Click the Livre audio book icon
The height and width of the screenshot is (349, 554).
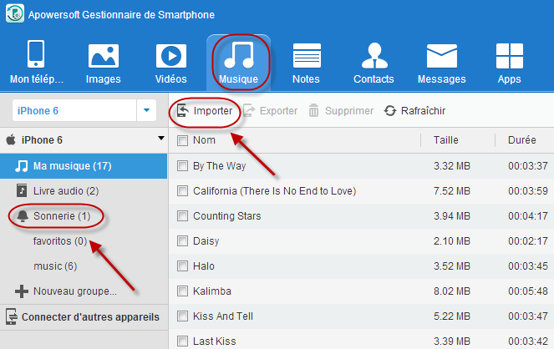pyautogui.click(x=22, y=191)
